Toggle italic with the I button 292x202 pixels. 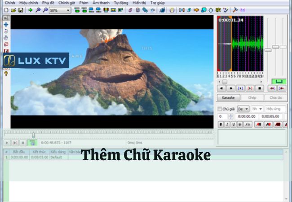[227, 124]
